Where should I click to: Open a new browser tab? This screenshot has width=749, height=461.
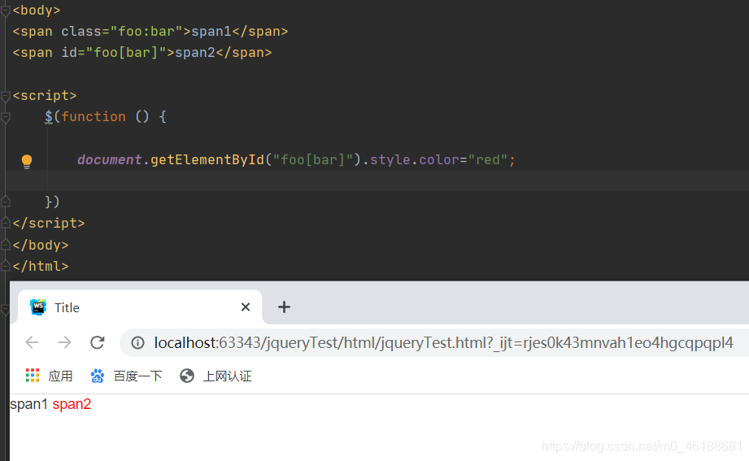click(284, 307)
